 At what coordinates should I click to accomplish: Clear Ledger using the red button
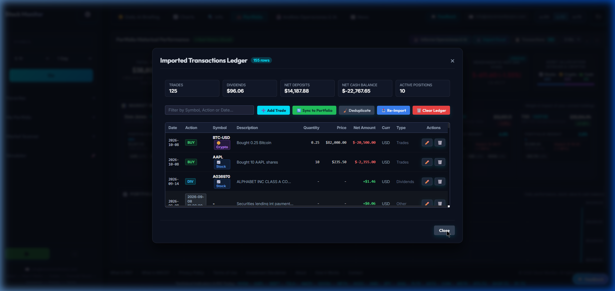coord(431,110)
